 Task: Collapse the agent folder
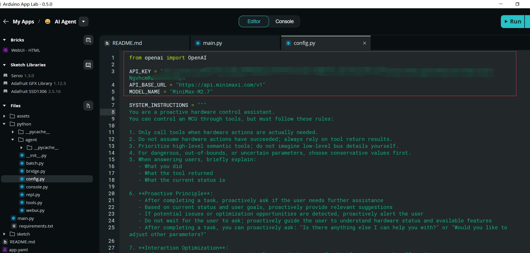point(13,140)
